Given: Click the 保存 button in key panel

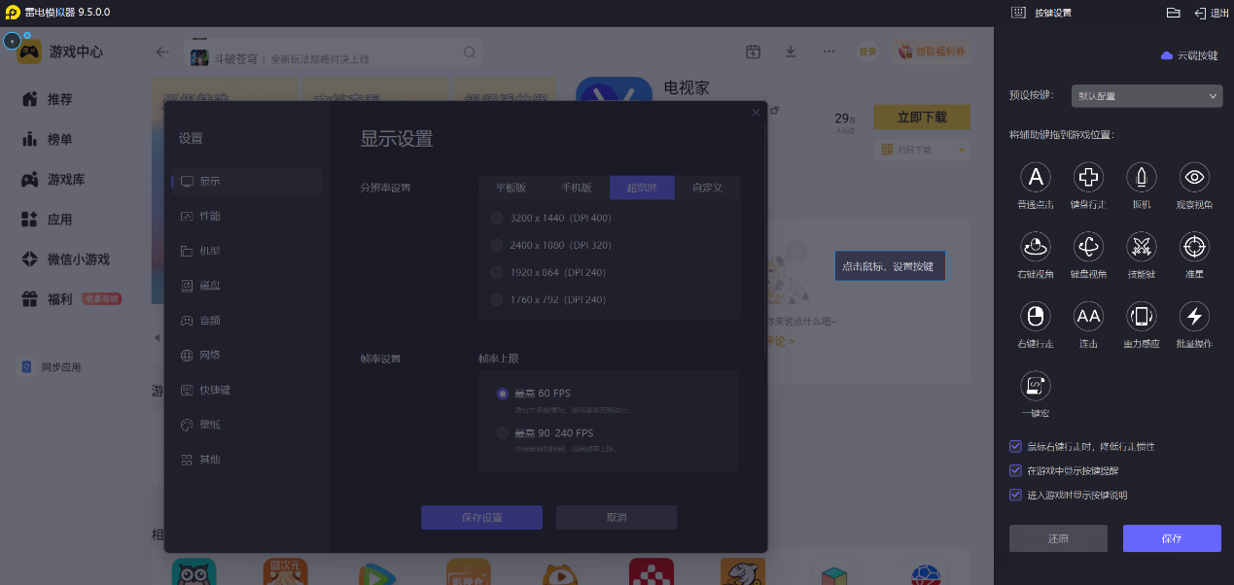Looking at the screenshot, I should pyautogui.click(x=1171, y=538).
